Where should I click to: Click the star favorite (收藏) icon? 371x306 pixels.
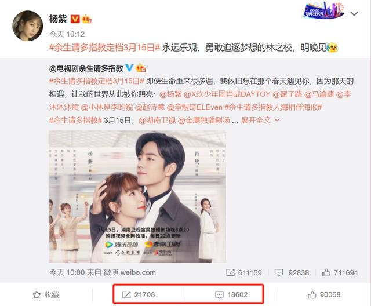click(37, 294)
